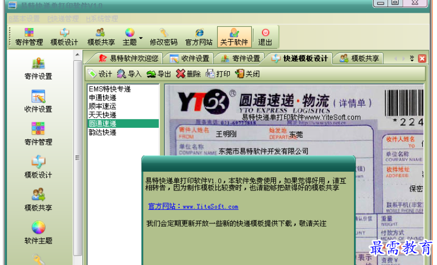Click sender name 王明刚 on the template
Image resolution: width=437 pixels, height=265 pixels.
pos(226,134)
